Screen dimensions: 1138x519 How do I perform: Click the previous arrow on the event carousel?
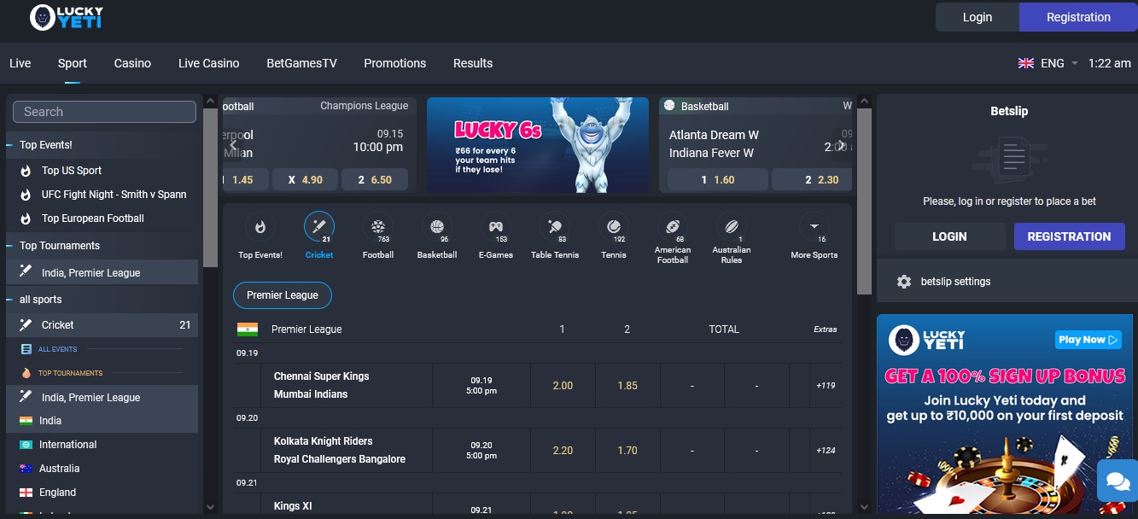[232, 145]
